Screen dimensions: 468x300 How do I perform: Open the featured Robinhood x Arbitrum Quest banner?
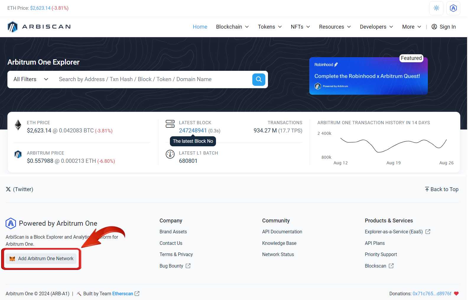pyautogui.click(x=368, y=76)
